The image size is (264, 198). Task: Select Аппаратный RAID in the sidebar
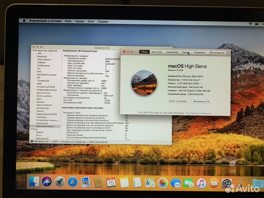click(x=46, y=87)
